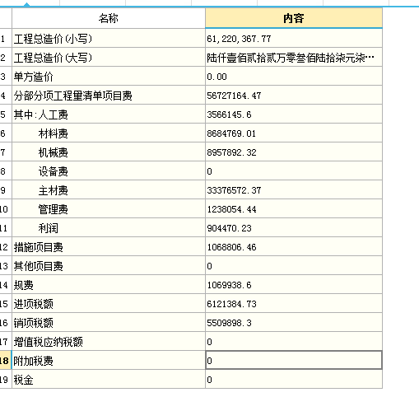Click row number 18 header
Viewport: 419px width, 411px height.
coord(6,361)
